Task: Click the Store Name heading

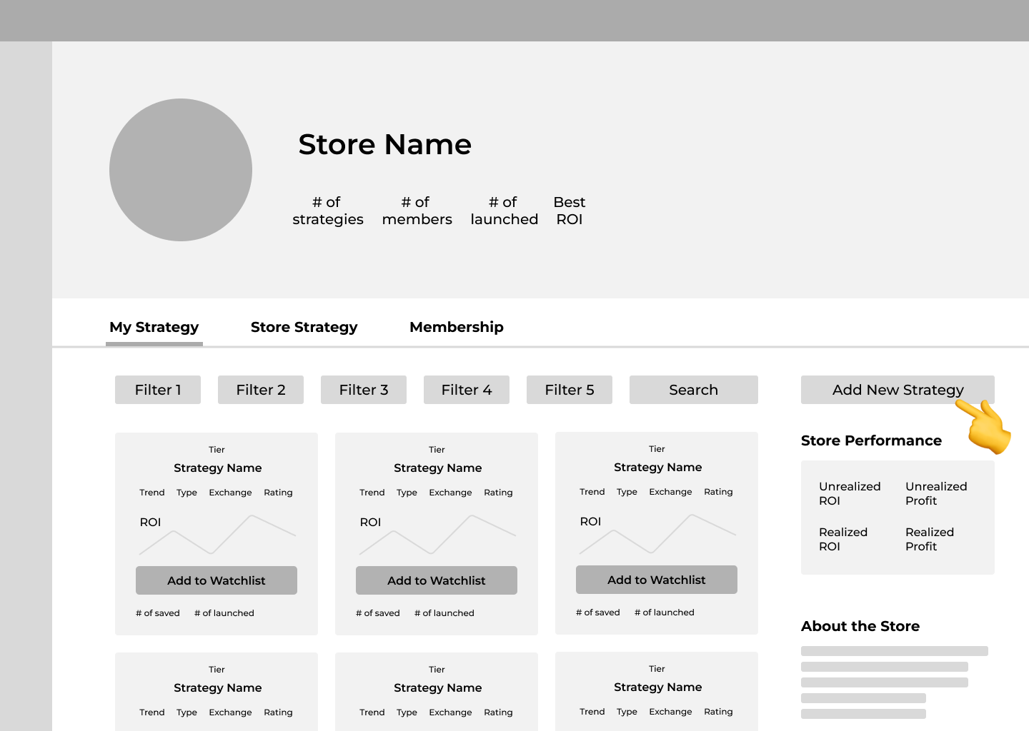Action: click(384, 144)
